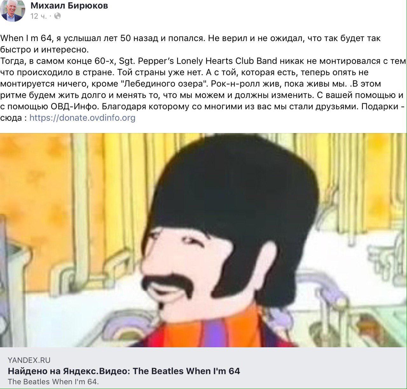
Task: Click the public globe privacy icon
Action: point(57,16)
